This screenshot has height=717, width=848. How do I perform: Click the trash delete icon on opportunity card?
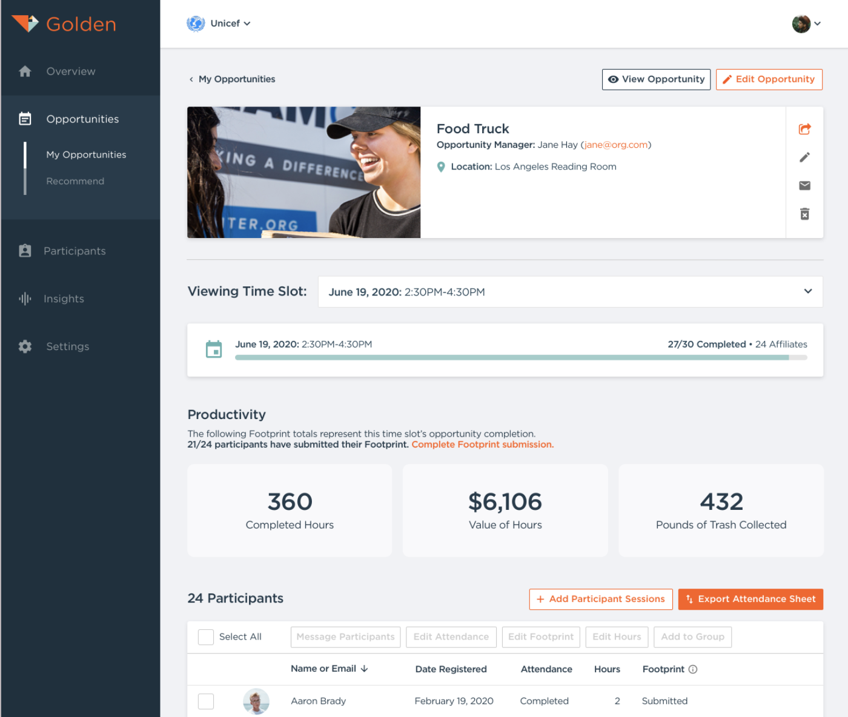click(804, 214)
